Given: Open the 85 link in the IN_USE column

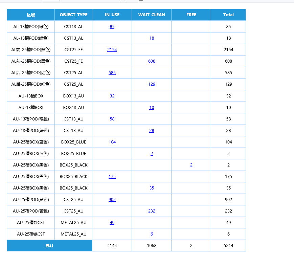Looking at the screenshot, I should click(112, 27).
